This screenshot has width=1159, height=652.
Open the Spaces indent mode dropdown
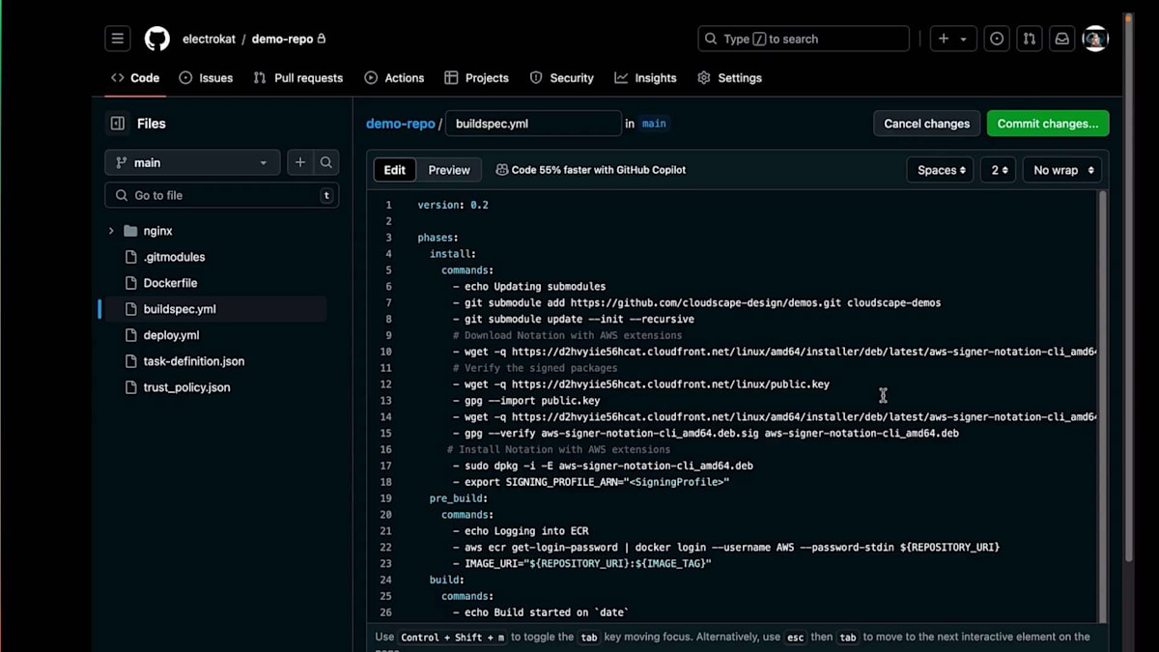(x=940, y=170)
